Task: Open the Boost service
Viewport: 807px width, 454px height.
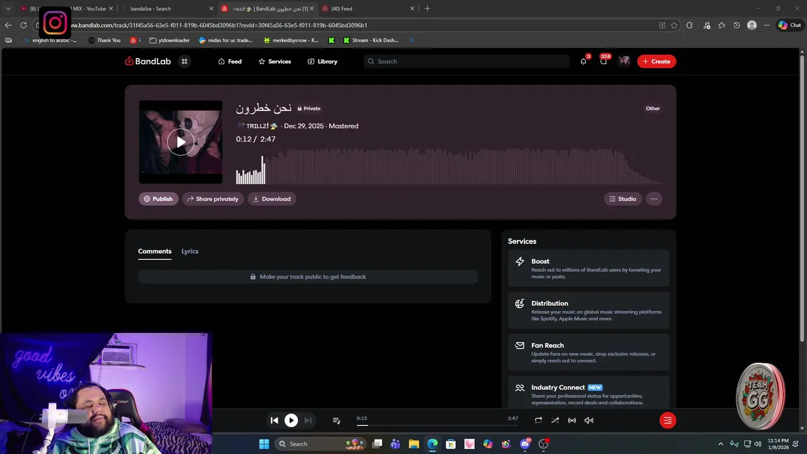Action: tap(589, 269)
